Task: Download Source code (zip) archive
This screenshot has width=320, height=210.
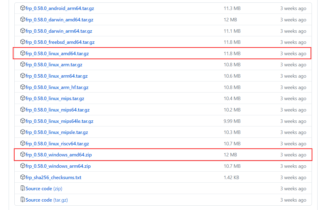Action: pyautogui.click(x=44, y=189)
